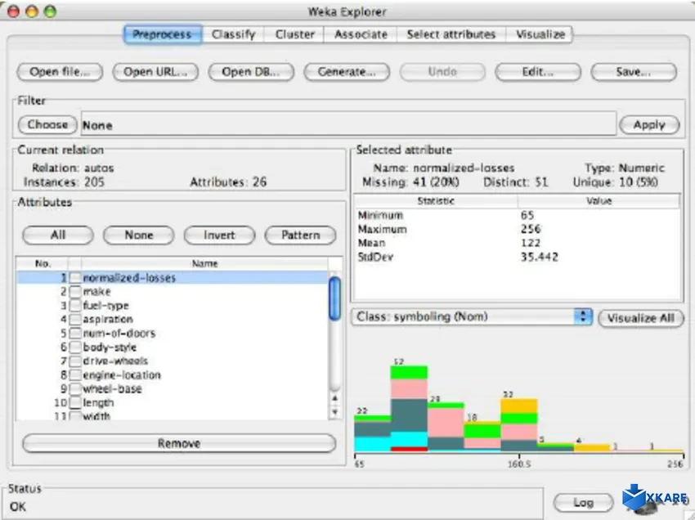Select All attributes
The image size is (695, 520).
57,235
